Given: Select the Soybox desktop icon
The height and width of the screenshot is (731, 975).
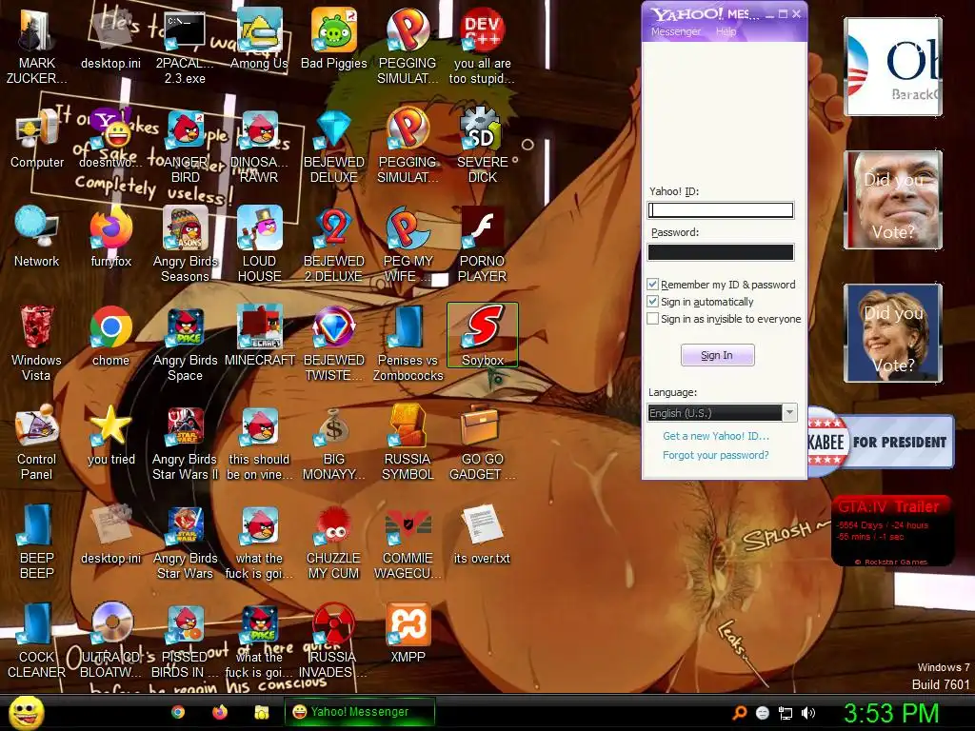Looking at the screenshot, I should coord(483,336).
